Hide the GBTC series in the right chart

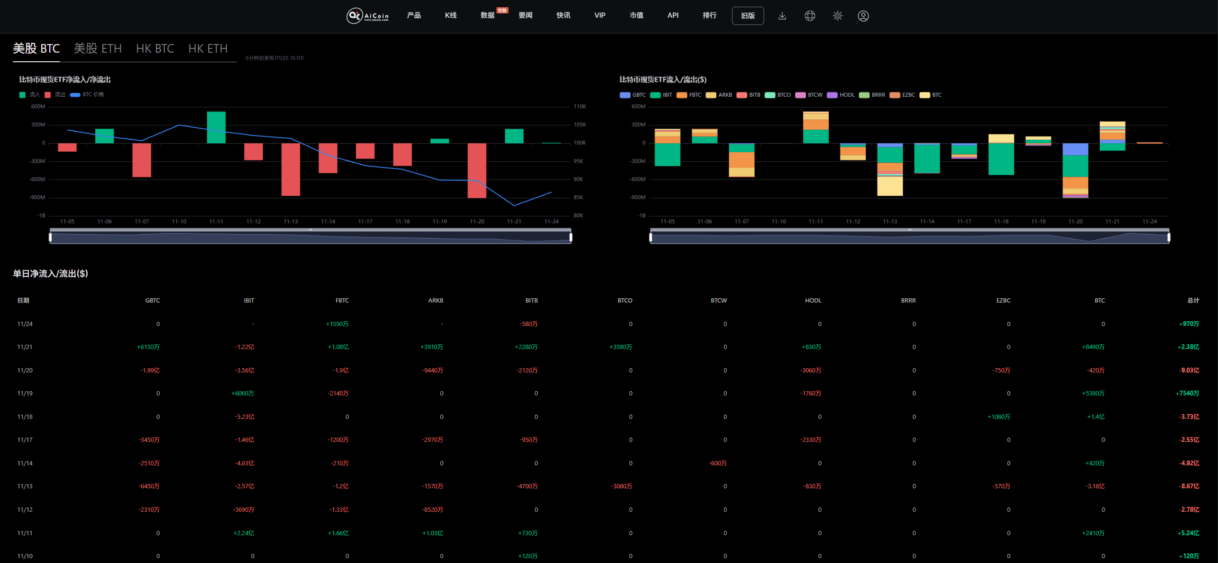[x=633, y=95]
